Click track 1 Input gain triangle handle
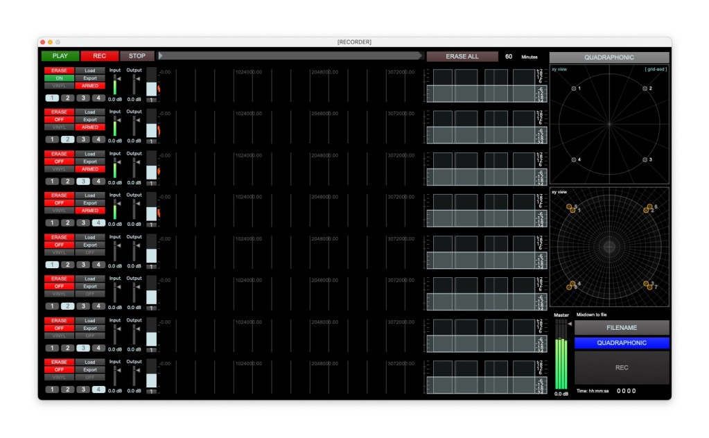 click(118, 79)
